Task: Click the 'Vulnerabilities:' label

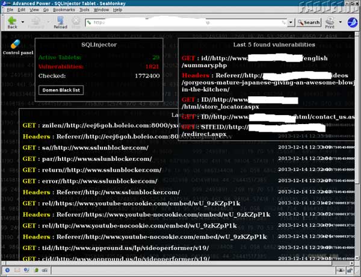Action: pos(61,67)
